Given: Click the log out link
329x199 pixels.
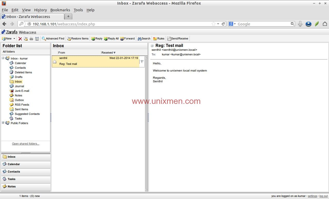Looking at the screenshot, I should click(324, 196).
